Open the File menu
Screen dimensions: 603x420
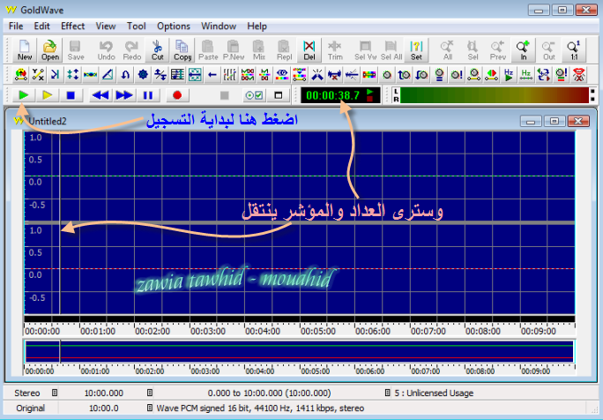16,26
